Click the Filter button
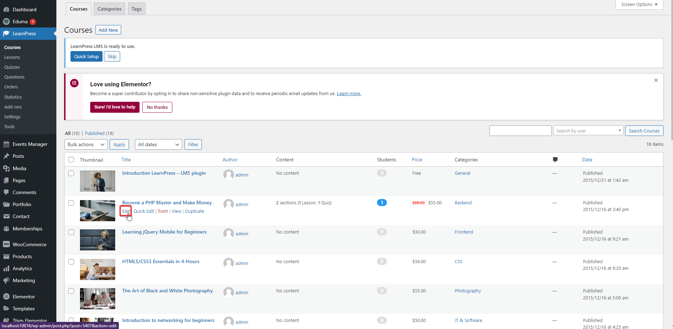673x329 pixels. (193, 144)
